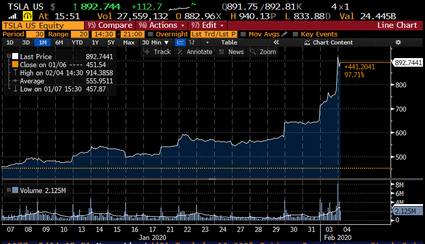Screen dimensions: 425x244
Task: Select the 1D range tab
Action: [10, 42]
